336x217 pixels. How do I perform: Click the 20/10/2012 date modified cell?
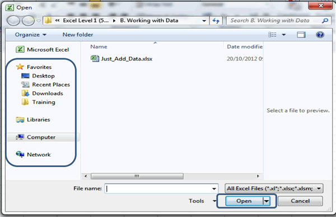245,59
